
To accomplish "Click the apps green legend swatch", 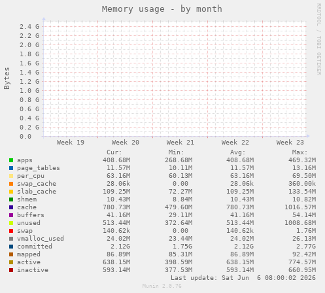I will click(x=11, y=160).
